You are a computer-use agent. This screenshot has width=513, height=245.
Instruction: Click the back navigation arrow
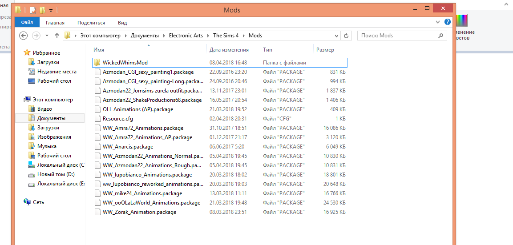point(23,36)
